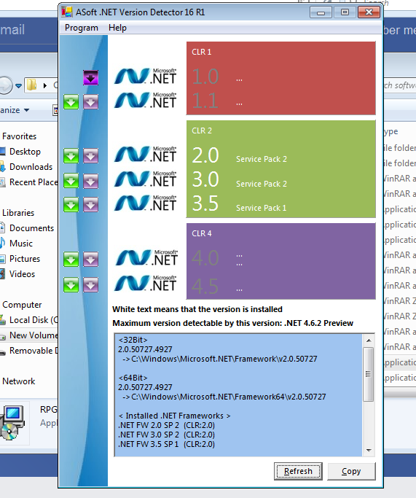Viewport: 416px width, 498px height.
Task: Click the Microsoft .NET logo beside 4.5
Action: (x=145, y=284)
